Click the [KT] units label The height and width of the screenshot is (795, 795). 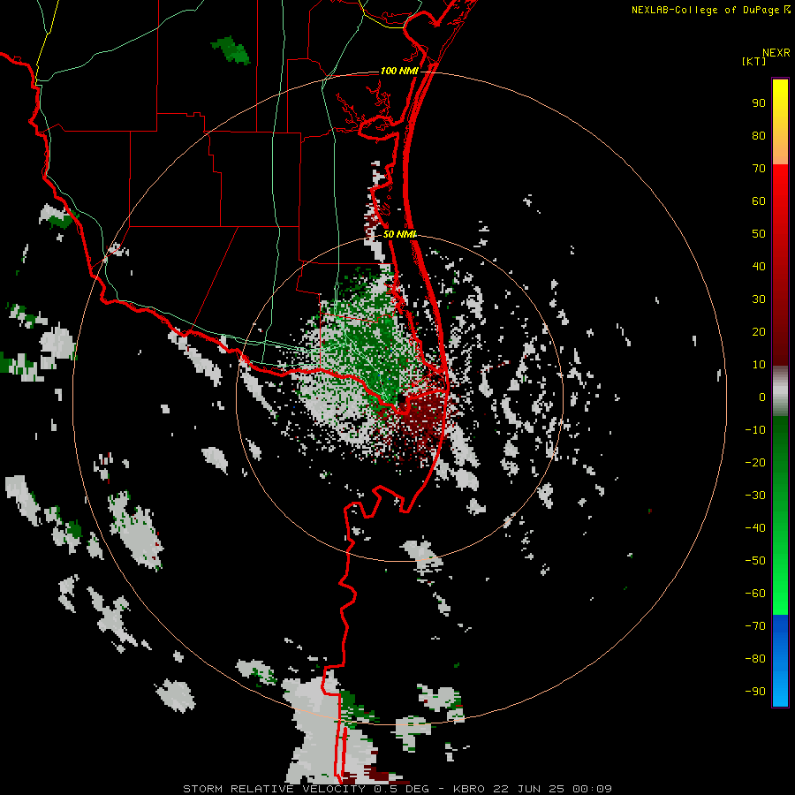click(753, 61)
